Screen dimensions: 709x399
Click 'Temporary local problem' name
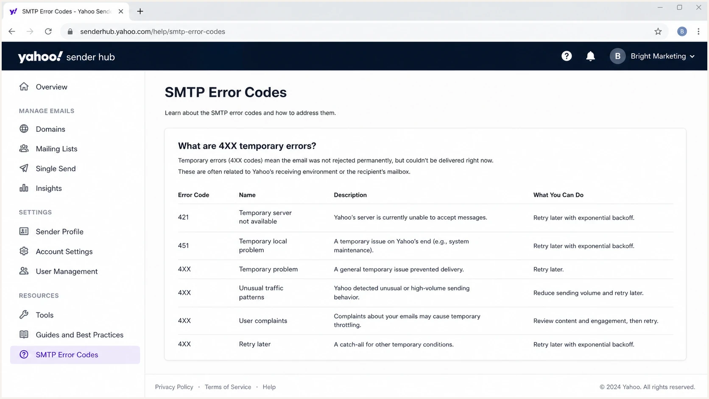pyautogui.click(x=263, y=245)
